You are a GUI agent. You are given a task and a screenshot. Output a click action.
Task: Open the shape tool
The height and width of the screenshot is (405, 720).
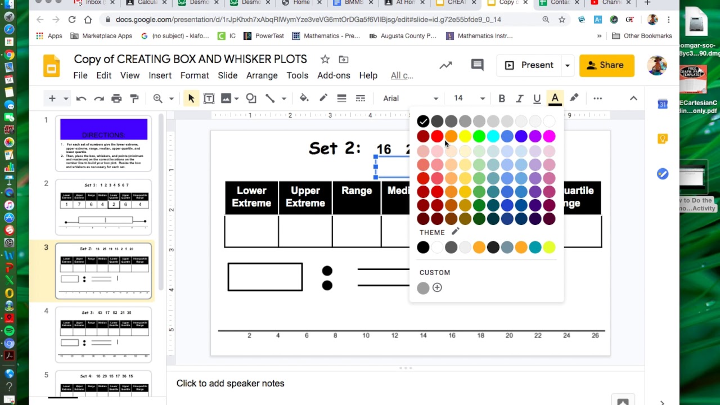[x=251, y=98]
